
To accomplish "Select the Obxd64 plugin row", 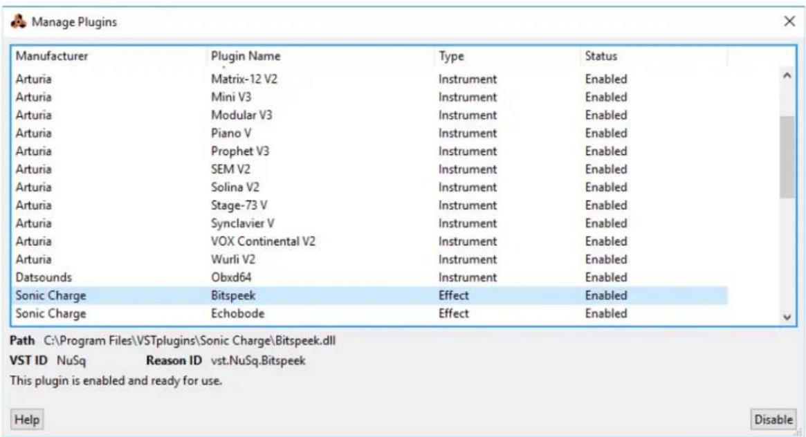I will (369, 277).
